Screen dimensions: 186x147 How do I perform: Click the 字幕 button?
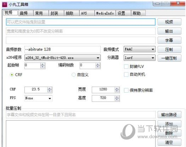(169, 40)
